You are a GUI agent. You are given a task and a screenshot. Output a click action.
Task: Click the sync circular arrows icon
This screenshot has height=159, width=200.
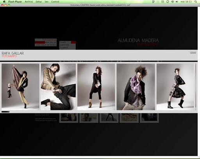pos(168,2)
